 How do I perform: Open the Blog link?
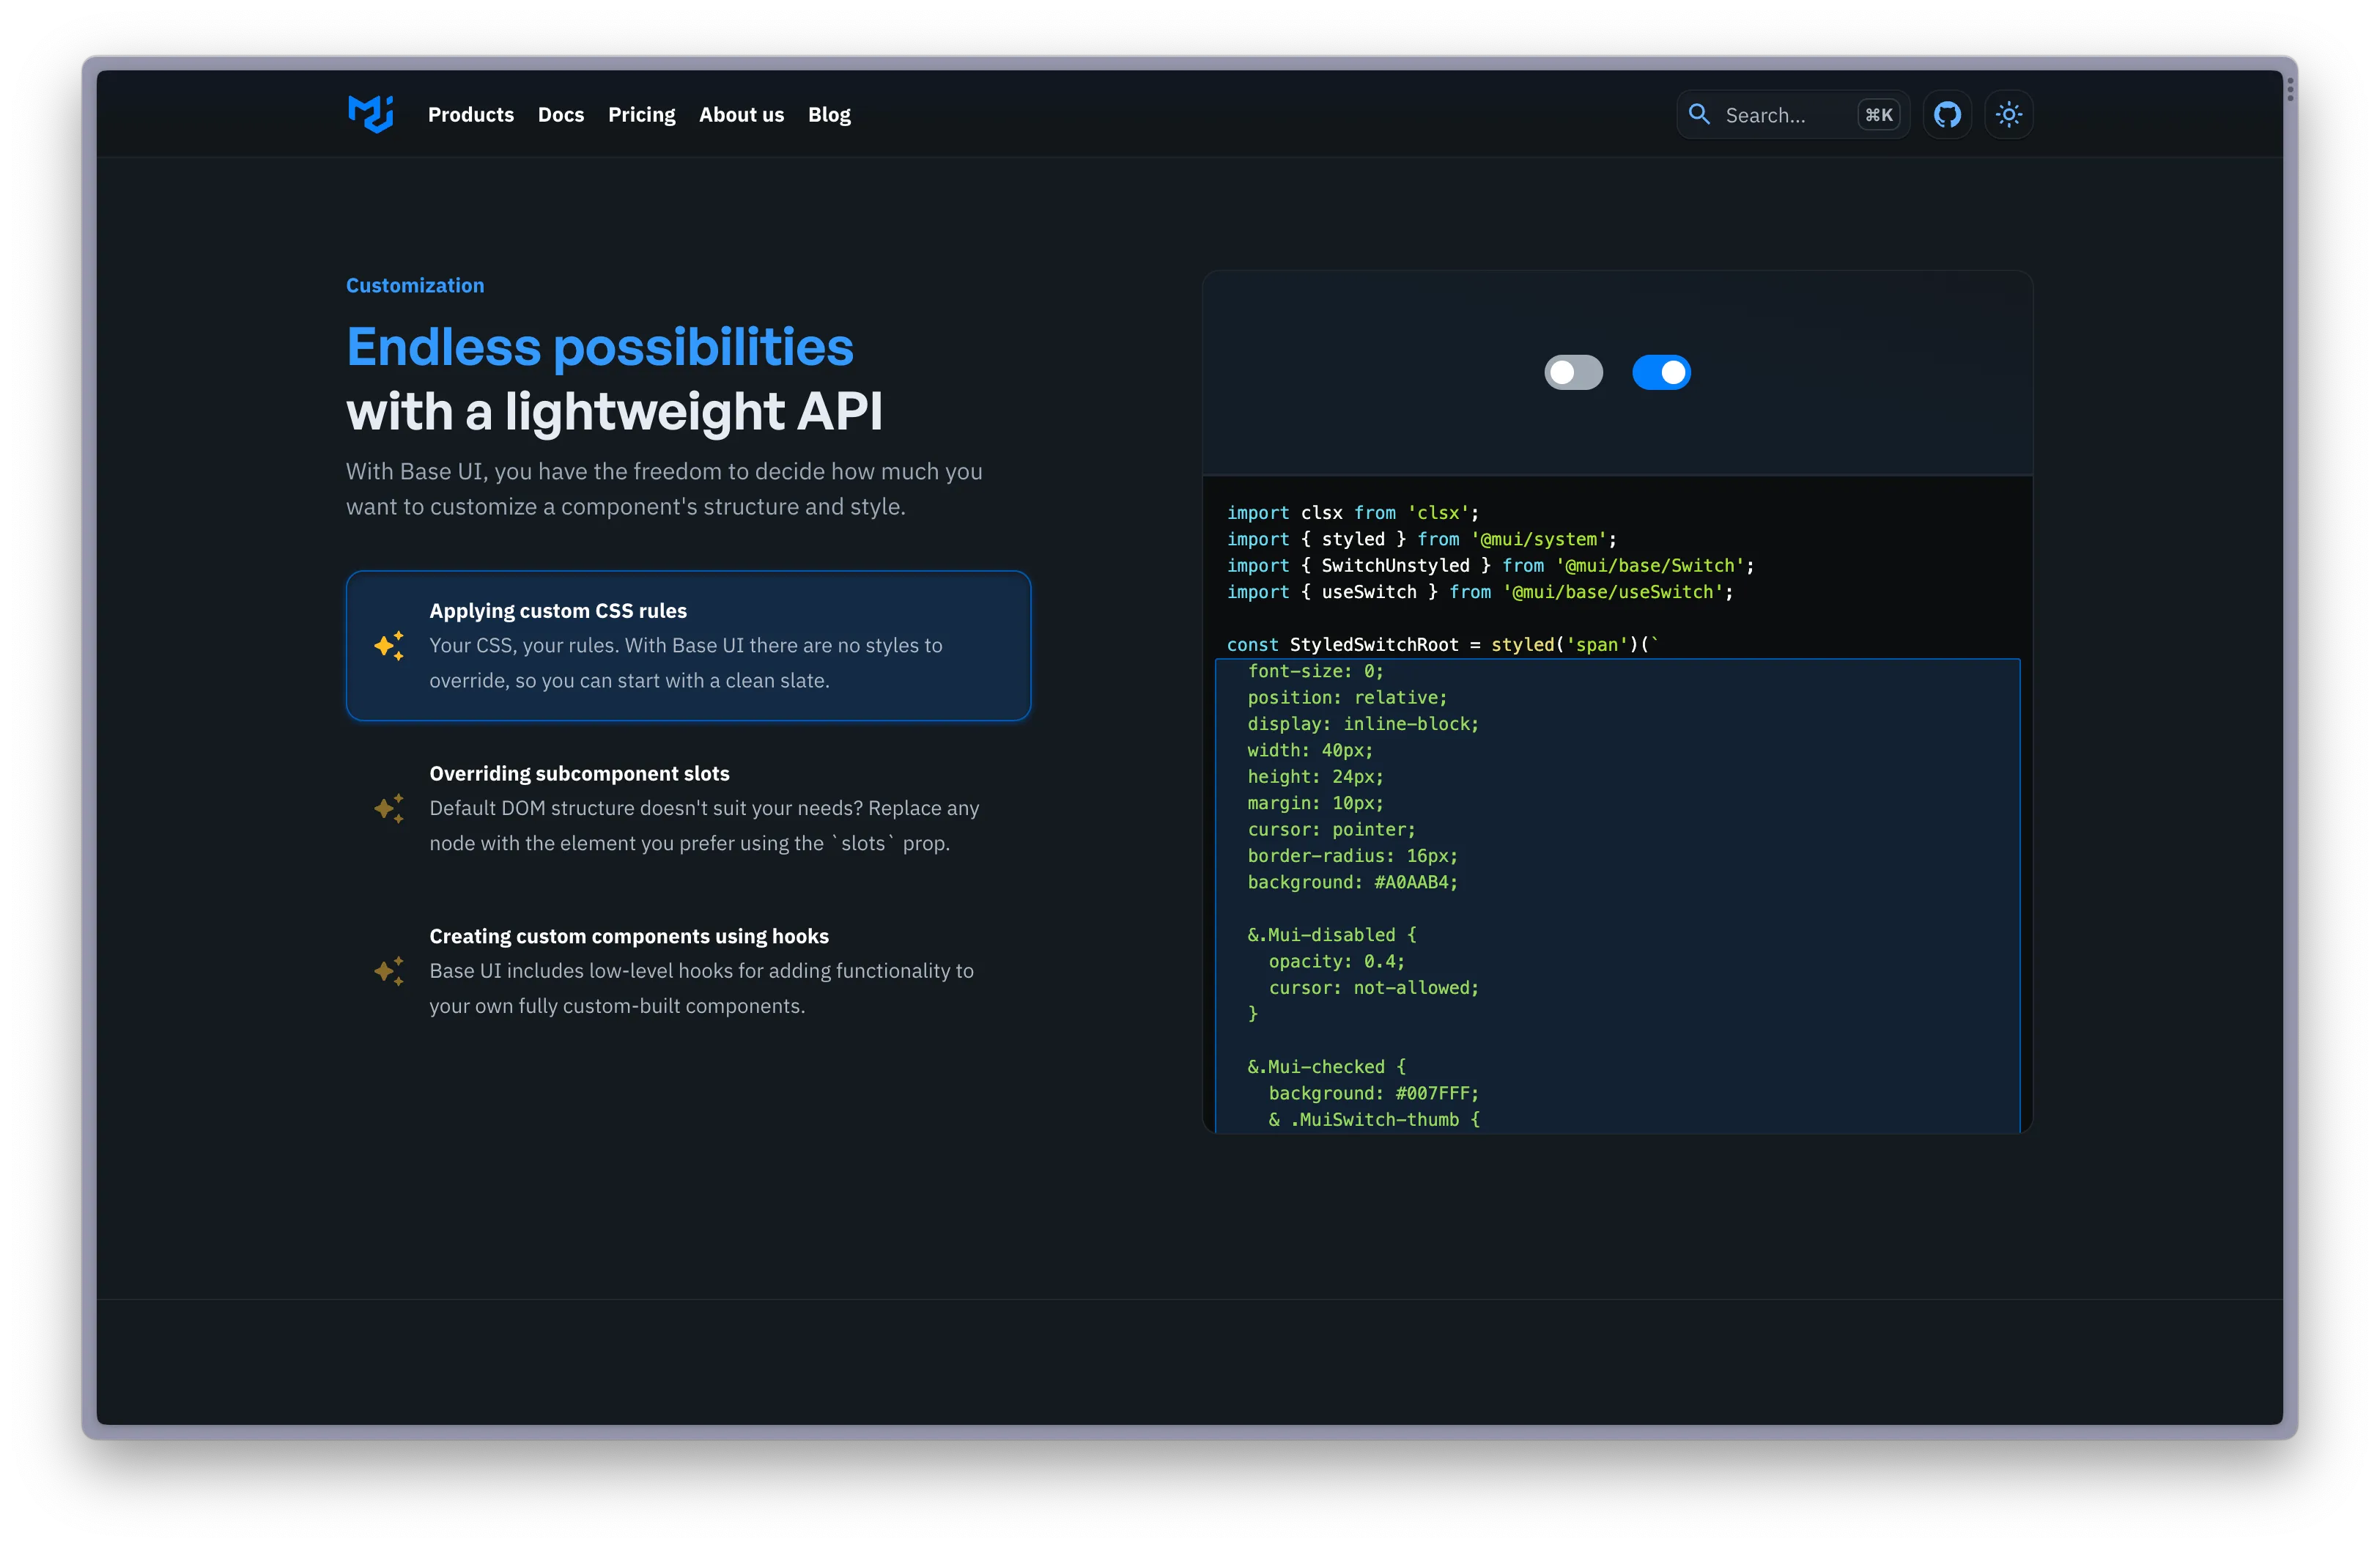(829, 115)
